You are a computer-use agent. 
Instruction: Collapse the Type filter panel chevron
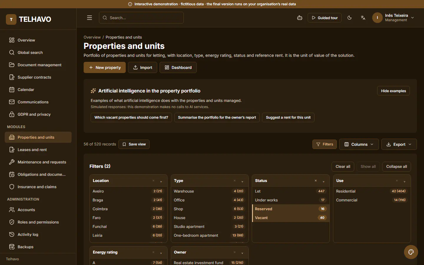pos(242,181)
